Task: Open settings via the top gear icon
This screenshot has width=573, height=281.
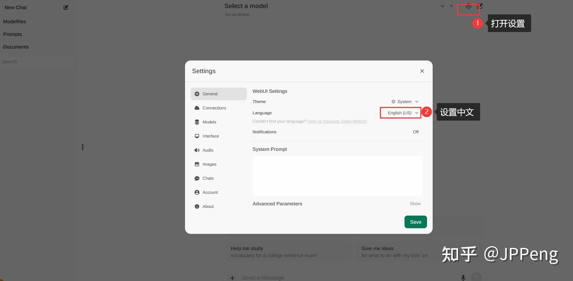Action: [x=468, y=6]
